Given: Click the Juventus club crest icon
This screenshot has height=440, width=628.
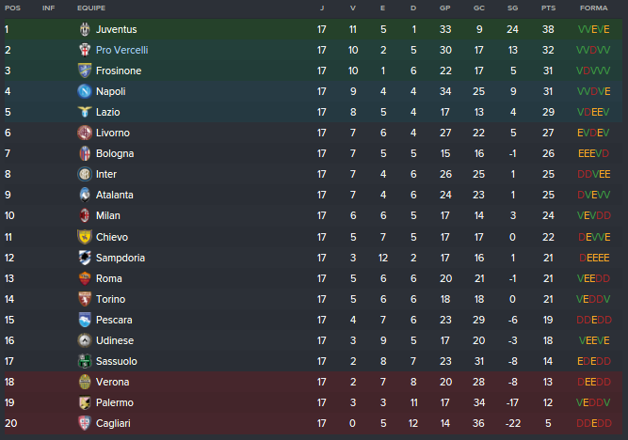Looking at the screenshot, I should pyautogui.click(x=84, y=29).
